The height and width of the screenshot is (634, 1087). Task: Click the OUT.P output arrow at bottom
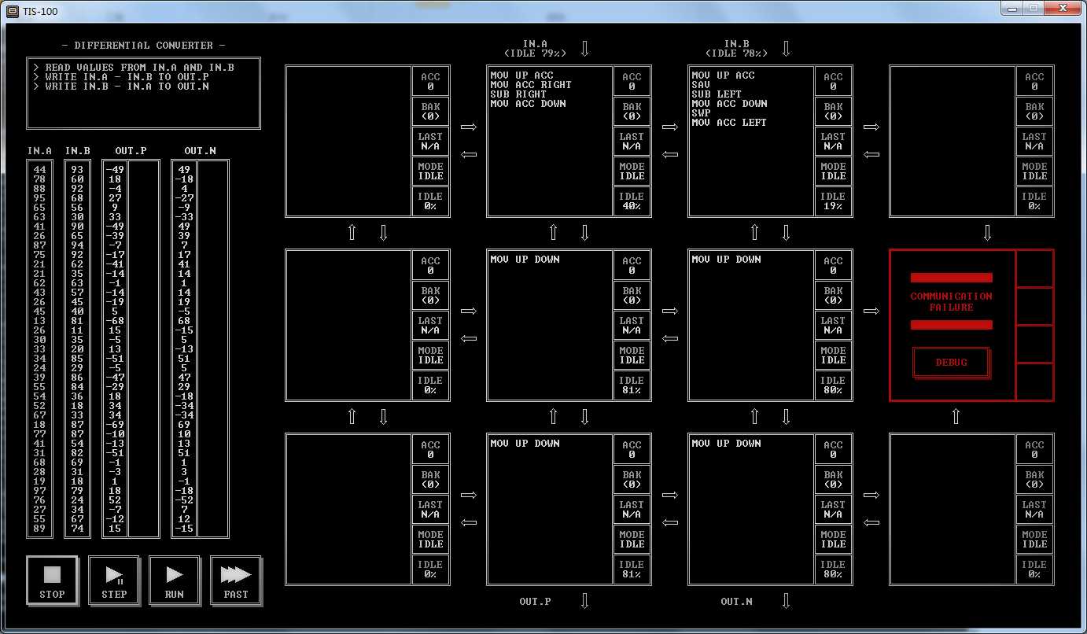click(584, 601)
